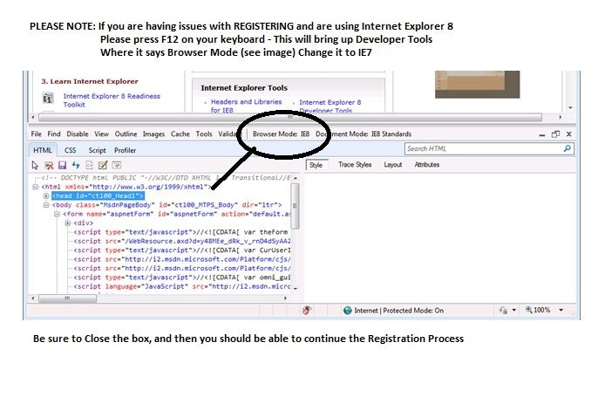This screenshot has height=411, width=605.
Task: Click the magnifier icon in Search HTML box
Action: (568, 148)
